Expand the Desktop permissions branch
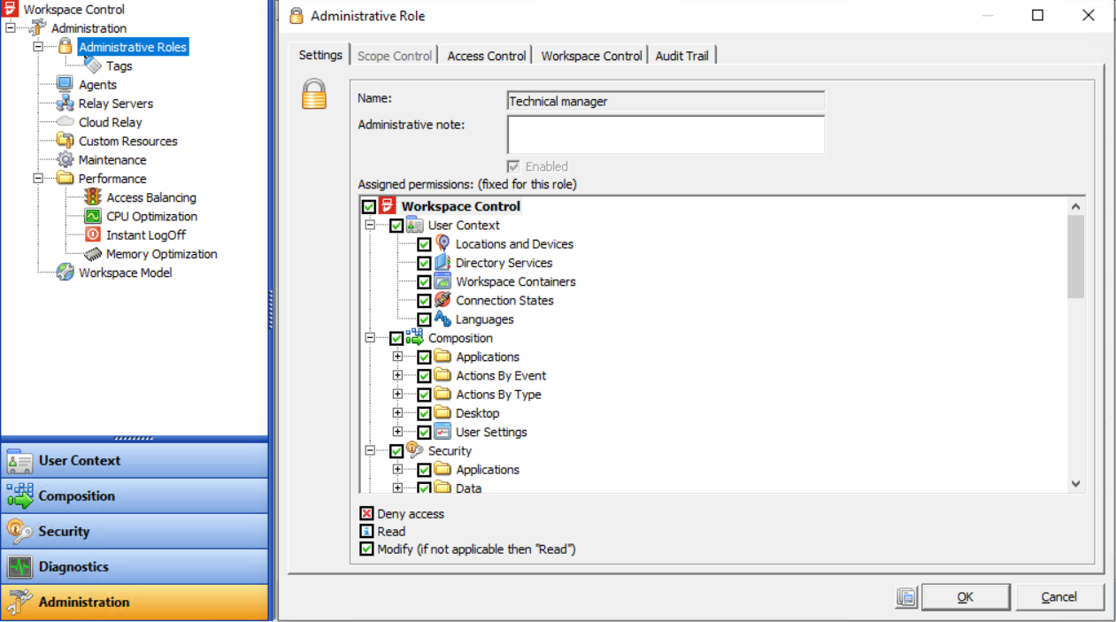Screen dimensions: 1116x622 (x=396, y=412)
